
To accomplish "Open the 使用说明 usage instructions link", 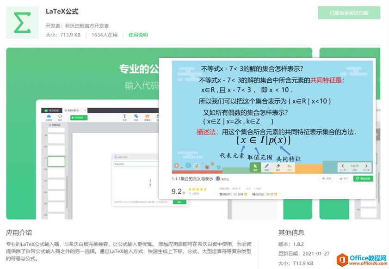I will [x=138, y=35].
